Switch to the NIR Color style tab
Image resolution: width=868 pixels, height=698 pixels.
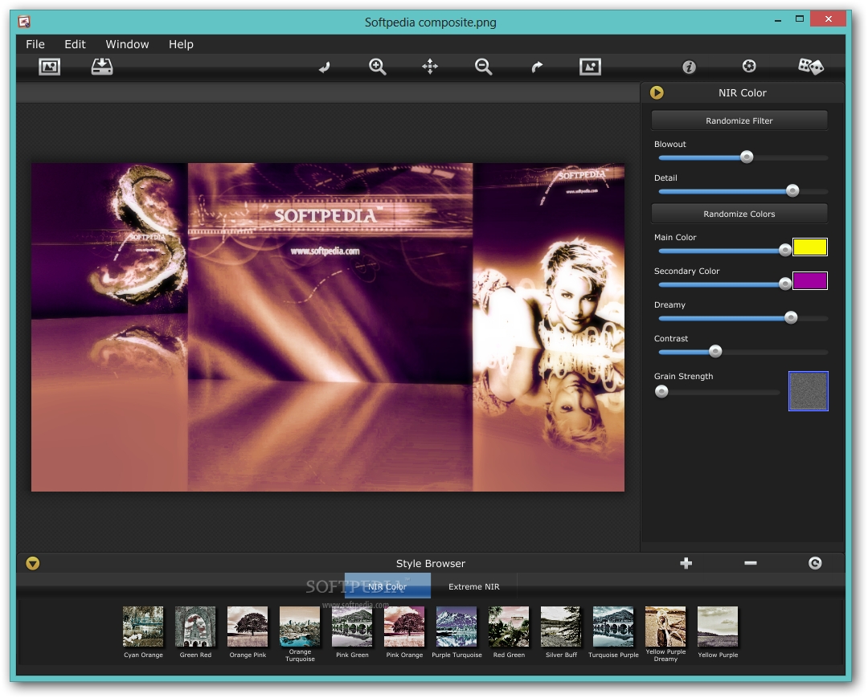coord(387,586)
